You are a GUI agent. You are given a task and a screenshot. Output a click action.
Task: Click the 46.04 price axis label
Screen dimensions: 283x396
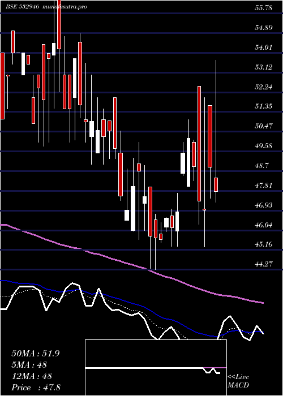pos(263,225)
